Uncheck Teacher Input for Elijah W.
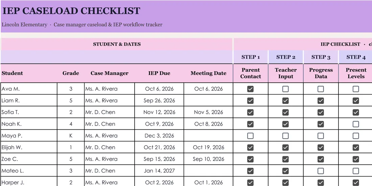This screenshot has height=186, width=372. click(x=285, y=148)
